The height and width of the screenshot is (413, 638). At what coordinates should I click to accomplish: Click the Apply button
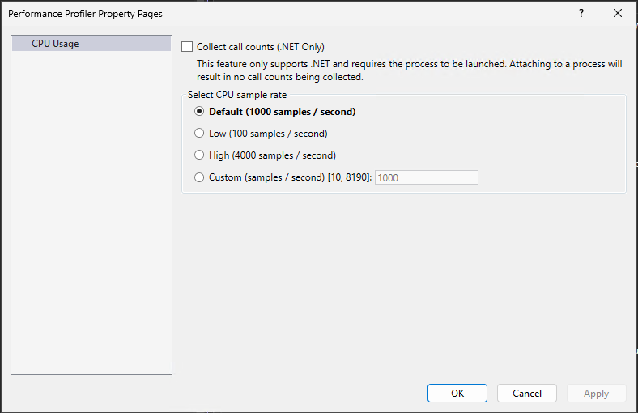pos(596,394)
